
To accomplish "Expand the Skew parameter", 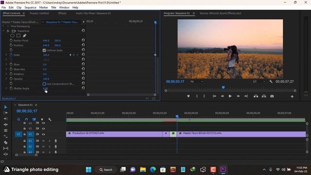I will pos(6,64).
